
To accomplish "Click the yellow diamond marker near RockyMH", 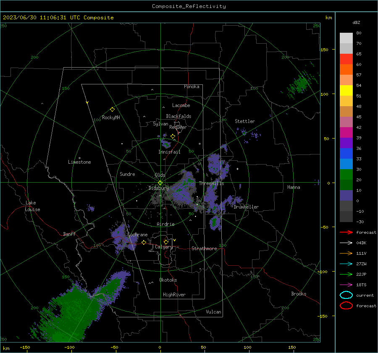I will (x=112, y=110).
